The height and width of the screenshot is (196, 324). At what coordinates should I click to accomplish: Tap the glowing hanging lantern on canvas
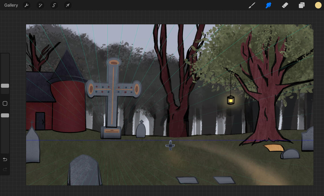click(231, 100)
